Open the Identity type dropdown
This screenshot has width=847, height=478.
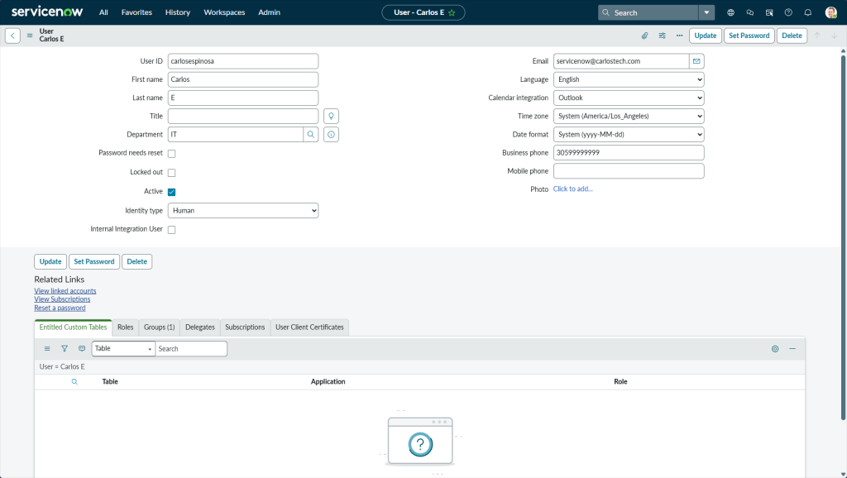point(242,211)
